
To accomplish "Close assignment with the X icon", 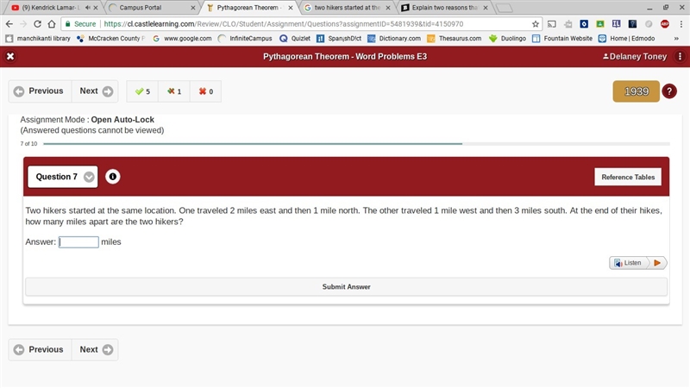I will click(10, 56).
